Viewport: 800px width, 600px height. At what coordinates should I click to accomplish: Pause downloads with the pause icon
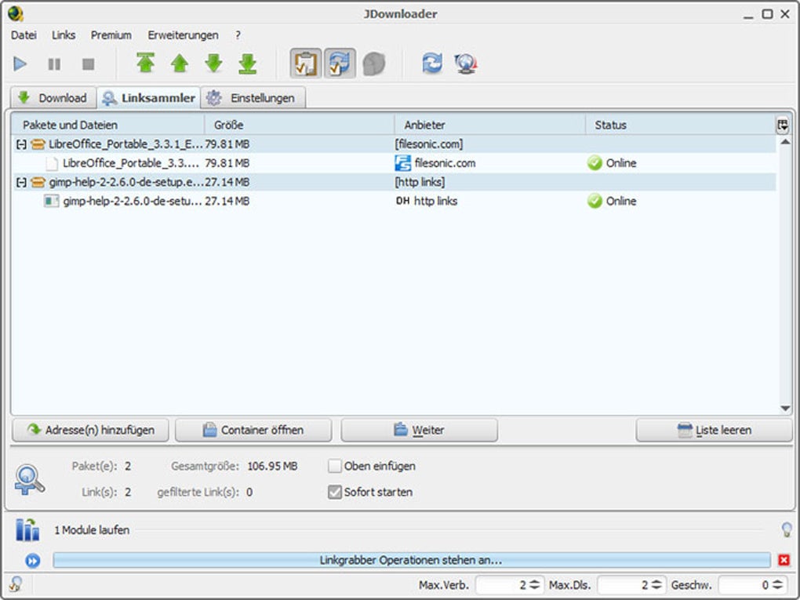[54, 64]
